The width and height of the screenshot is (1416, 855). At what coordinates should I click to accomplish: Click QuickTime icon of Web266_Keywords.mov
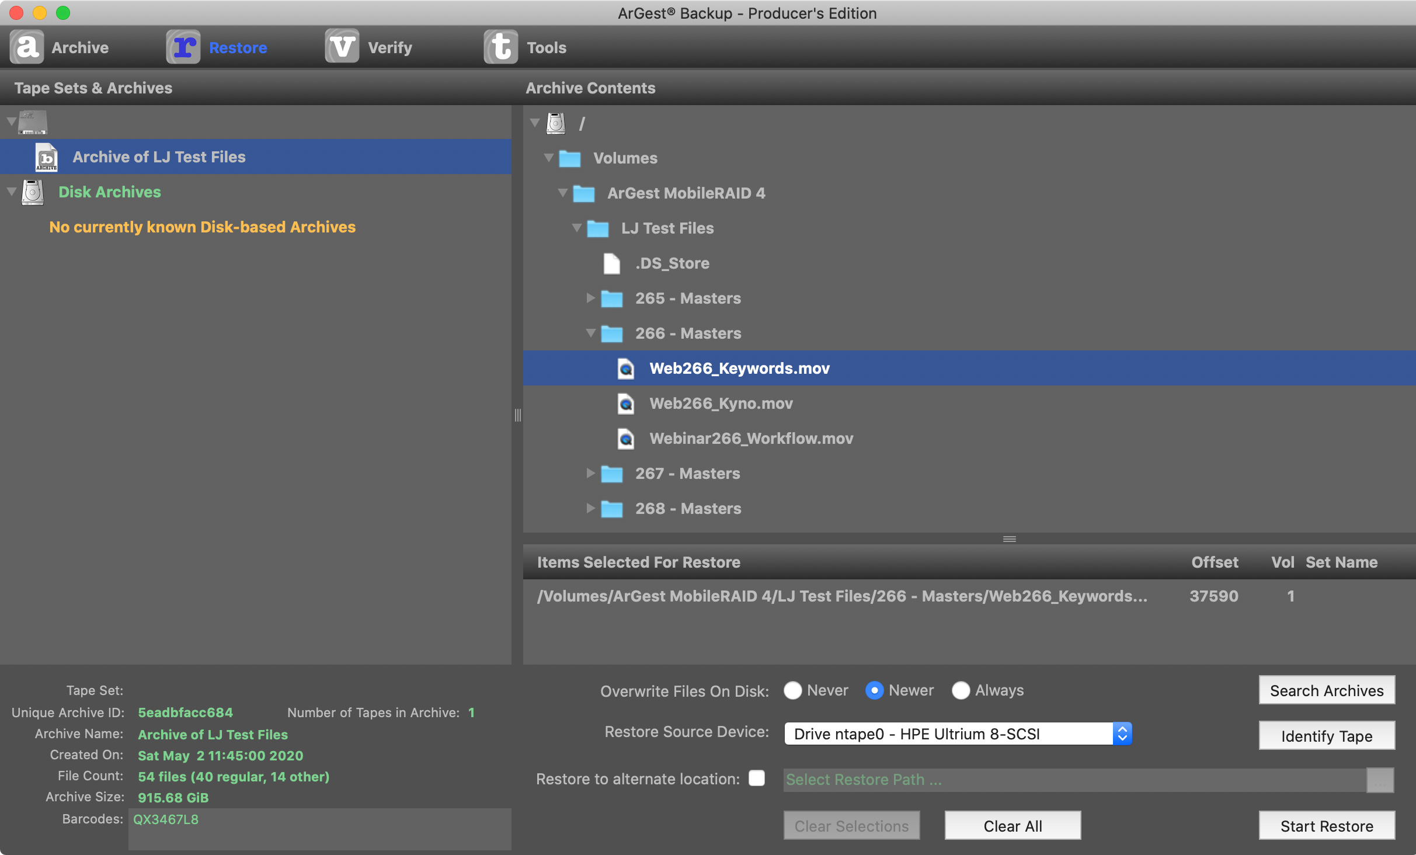point(626,369)
